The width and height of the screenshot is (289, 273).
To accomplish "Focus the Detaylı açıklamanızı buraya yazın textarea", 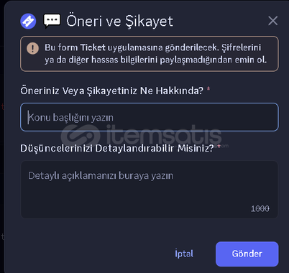I will tap(150, 190).
